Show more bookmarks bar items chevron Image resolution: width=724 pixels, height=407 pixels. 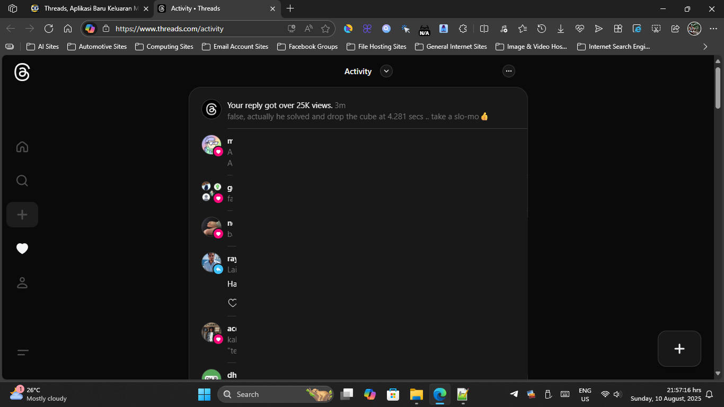(705, 47)
